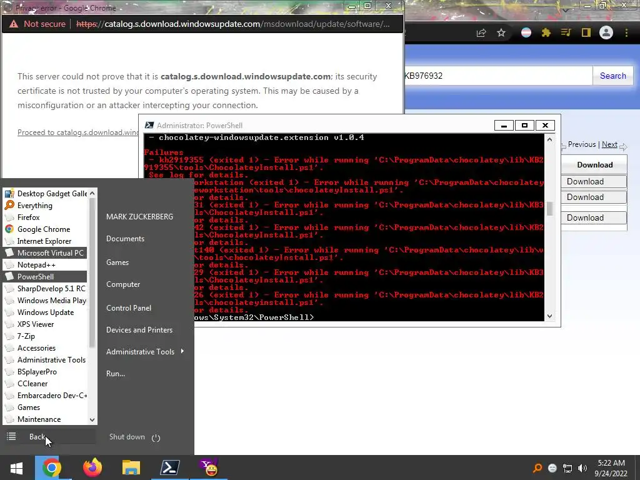Image resolution: width=640 pixels, height=480 pixels.
Task: Click first Download button below the Download header
Action: coord(594,181)
